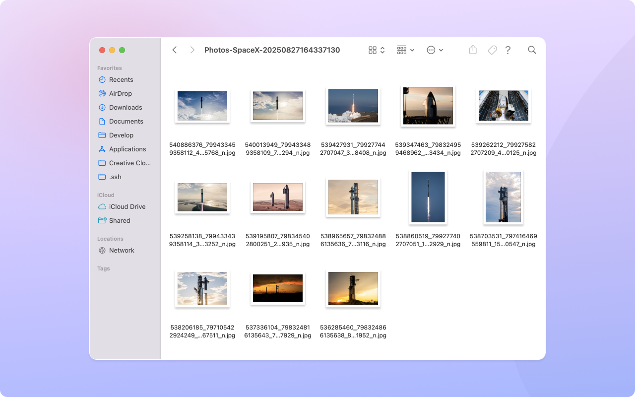Select thumbnail of 540013949 photo
Screen dimensions: 635x397
(x=278, y=106)
